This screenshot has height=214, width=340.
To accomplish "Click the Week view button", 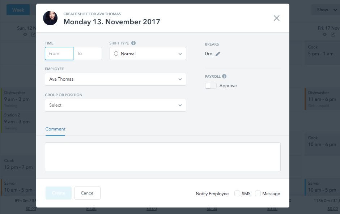I will 18,10.
